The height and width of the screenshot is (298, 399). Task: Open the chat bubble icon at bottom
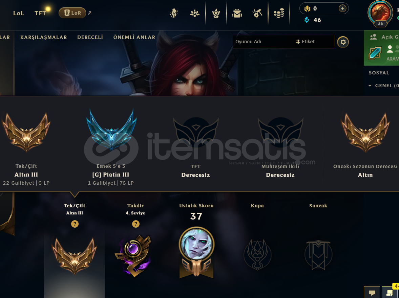coord(372,292)
